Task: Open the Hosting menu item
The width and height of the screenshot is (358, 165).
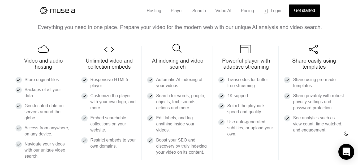Action: click(154, 11)
